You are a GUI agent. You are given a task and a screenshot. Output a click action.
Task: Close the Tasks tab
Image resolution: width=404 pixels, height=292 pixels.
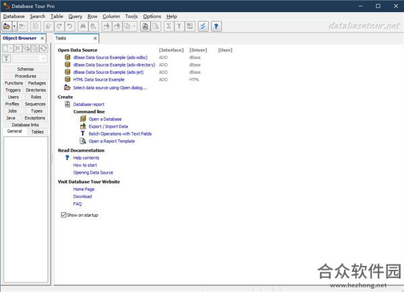(95, 38)
